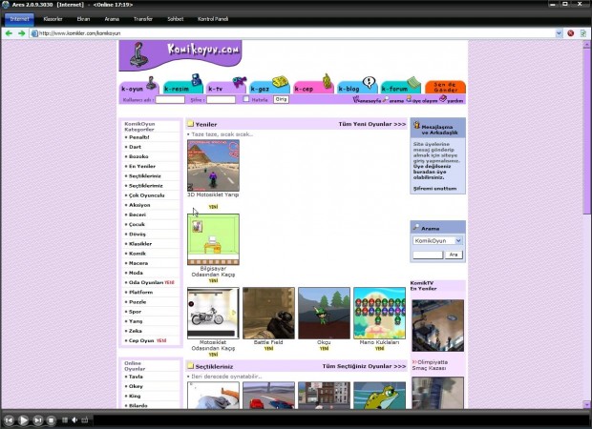Click the previous track player button
Image resolution: width=592 pixels, height=429 pixels.
[x=9, y=420]
